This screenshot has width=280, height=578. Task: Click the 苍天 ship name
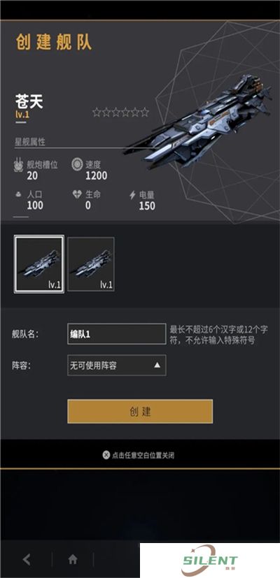pyautogui.click(x=29, y=101)
